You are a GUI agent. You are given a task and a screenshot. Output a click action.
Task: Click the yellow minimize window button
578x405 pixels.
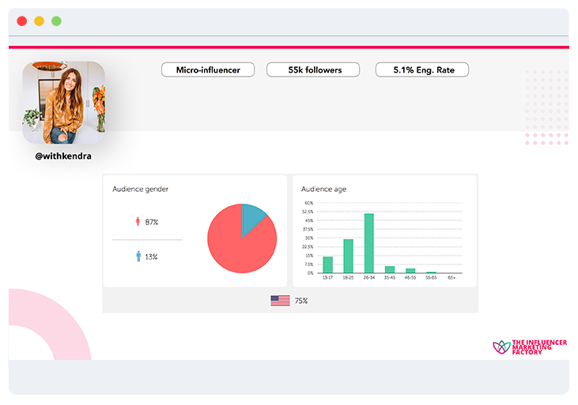pyautogui.click(x=39, y=21)
